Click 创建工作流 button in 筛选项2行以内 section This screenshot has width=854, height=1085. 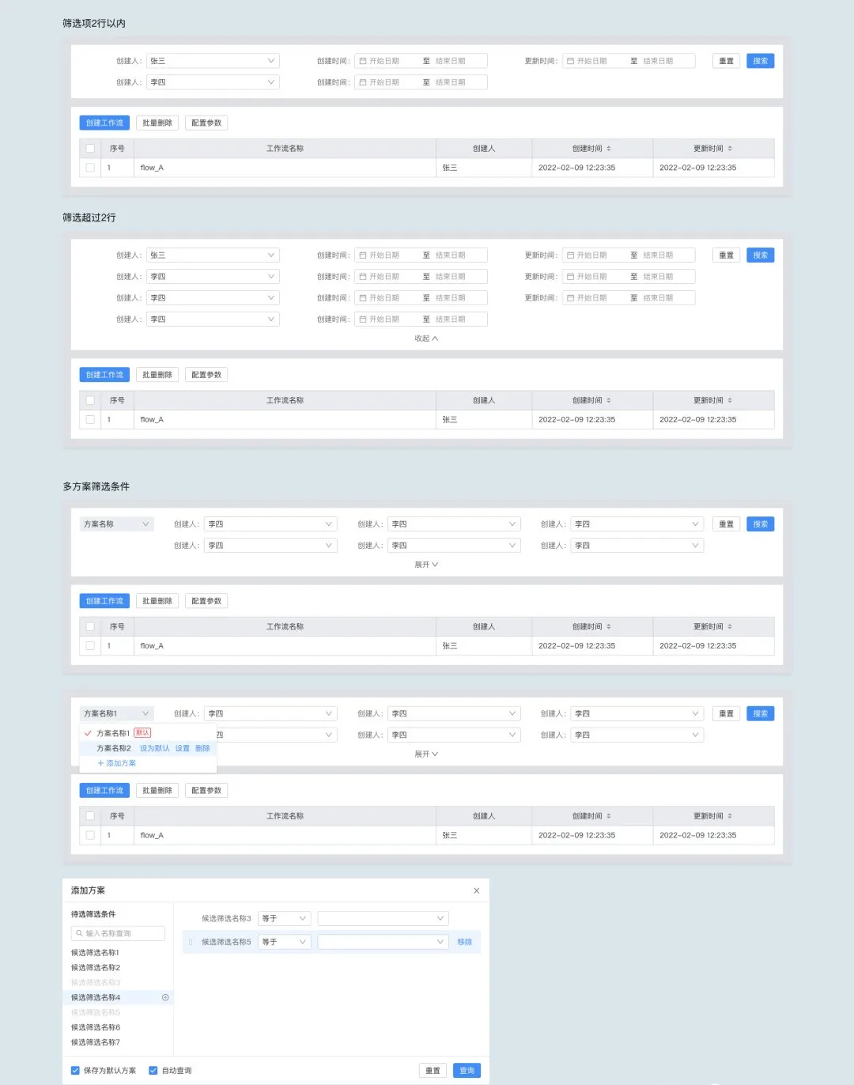click(104, 123)
